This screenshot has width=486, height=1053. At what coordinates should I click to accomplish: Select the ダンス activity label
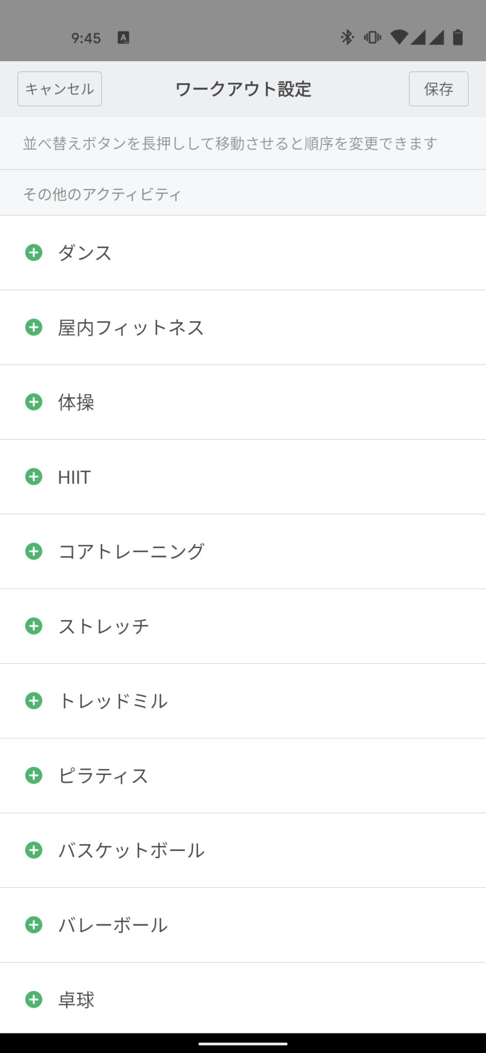click(x=85, y=253)
